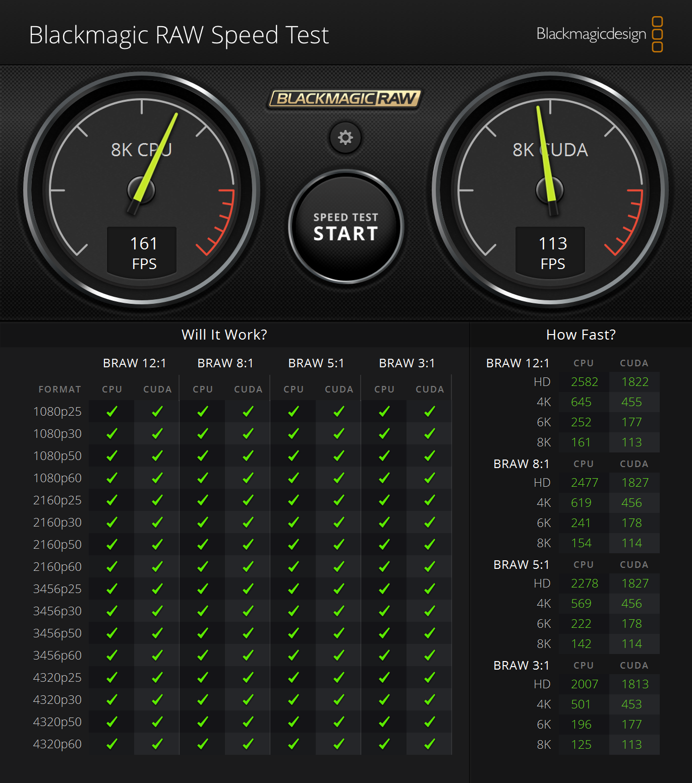Click the How Fast? header
This screenshot has width=692, height=783.
coord(581,335)
